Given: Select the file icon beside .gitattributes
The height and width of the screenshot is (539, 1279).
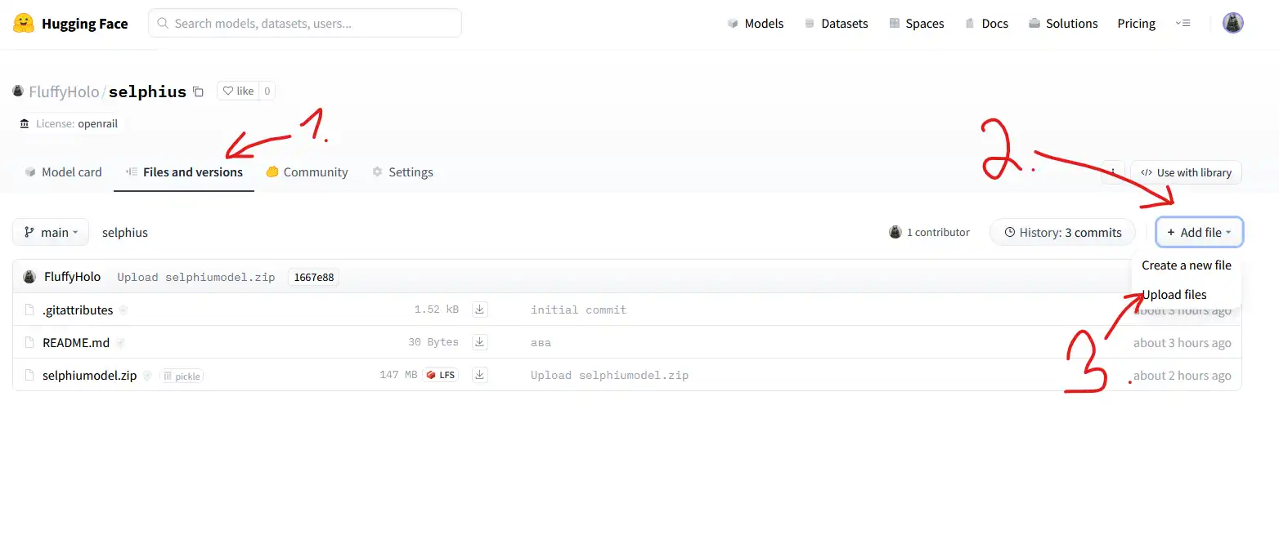Looking at the screenshot, I should pos(30,310).
